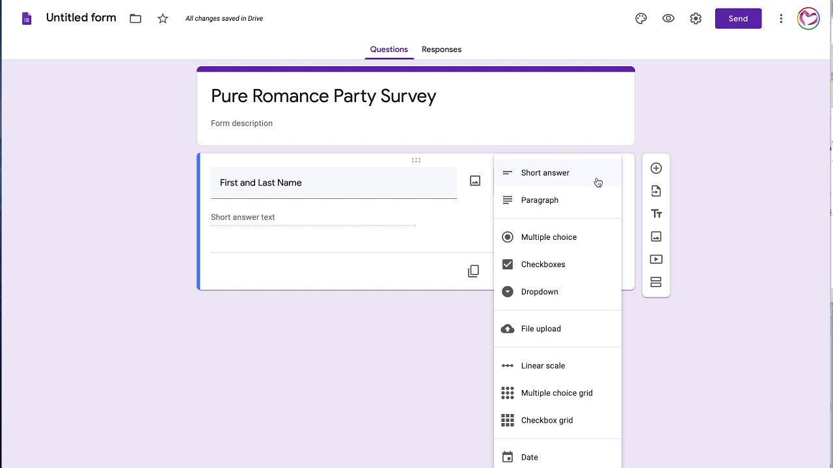This screenshot has width=833, height=468.
Task: Edit the First and Last Name question
Action: pyautogui.click(x=334, y=183)
